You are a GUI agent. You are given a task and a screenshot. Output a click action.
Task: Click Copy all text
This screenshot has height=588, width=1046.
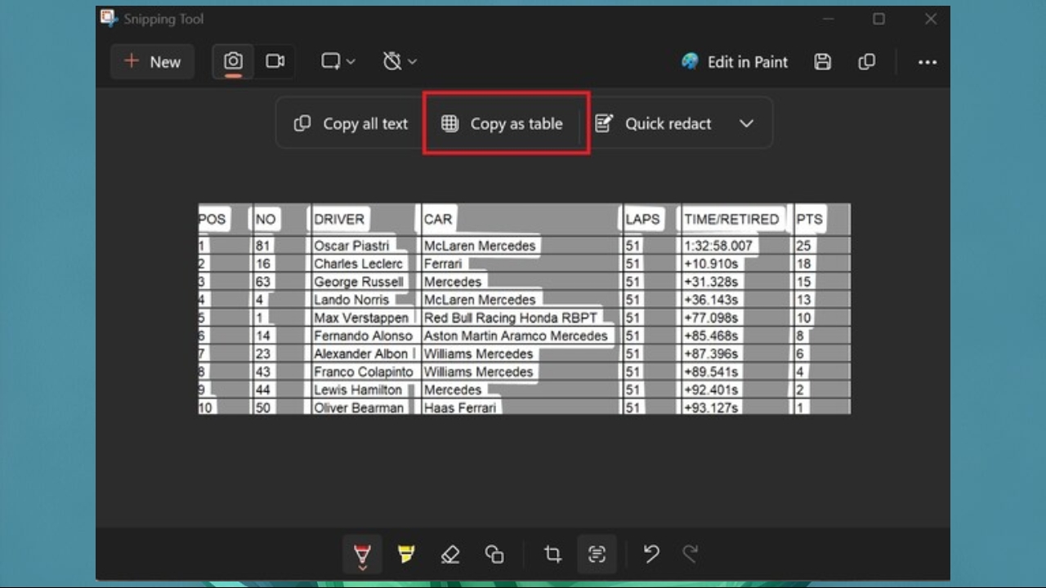coord(351,123)
